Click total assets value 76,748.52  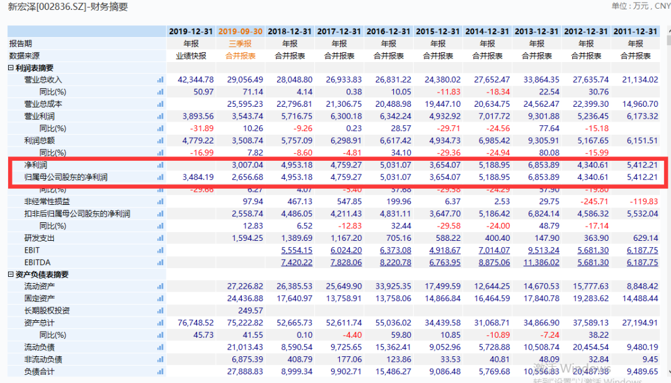tap(196, 323)
